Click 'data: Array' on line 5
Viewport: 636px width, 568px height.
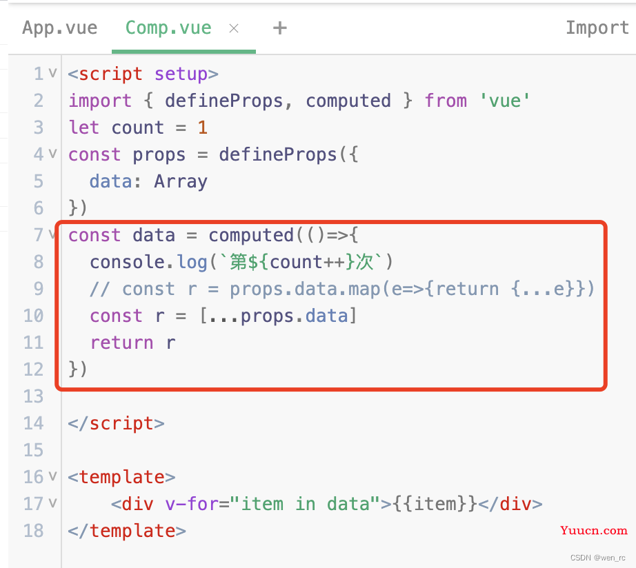point(148,181)
